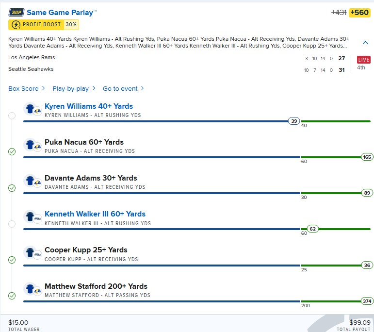Collapse the parlay details chevron
Screen dimensions: 374x332
(365, 42)
